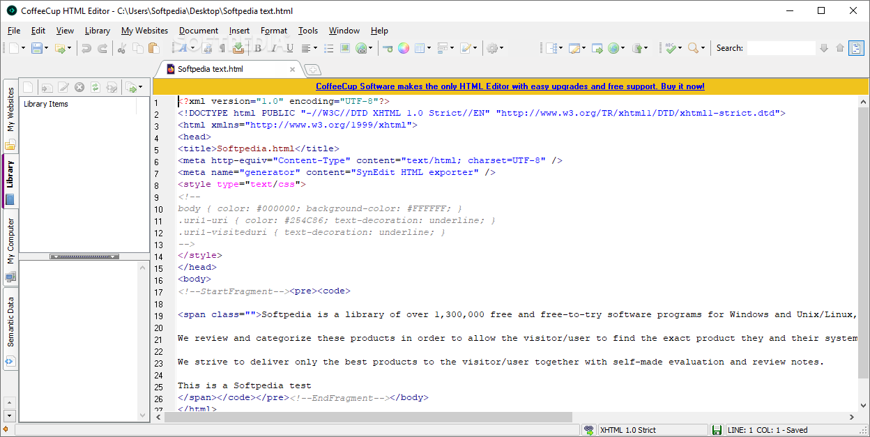Select the Library side tab
This screenshot has width=870, height=437.
[x=10, y=180]
